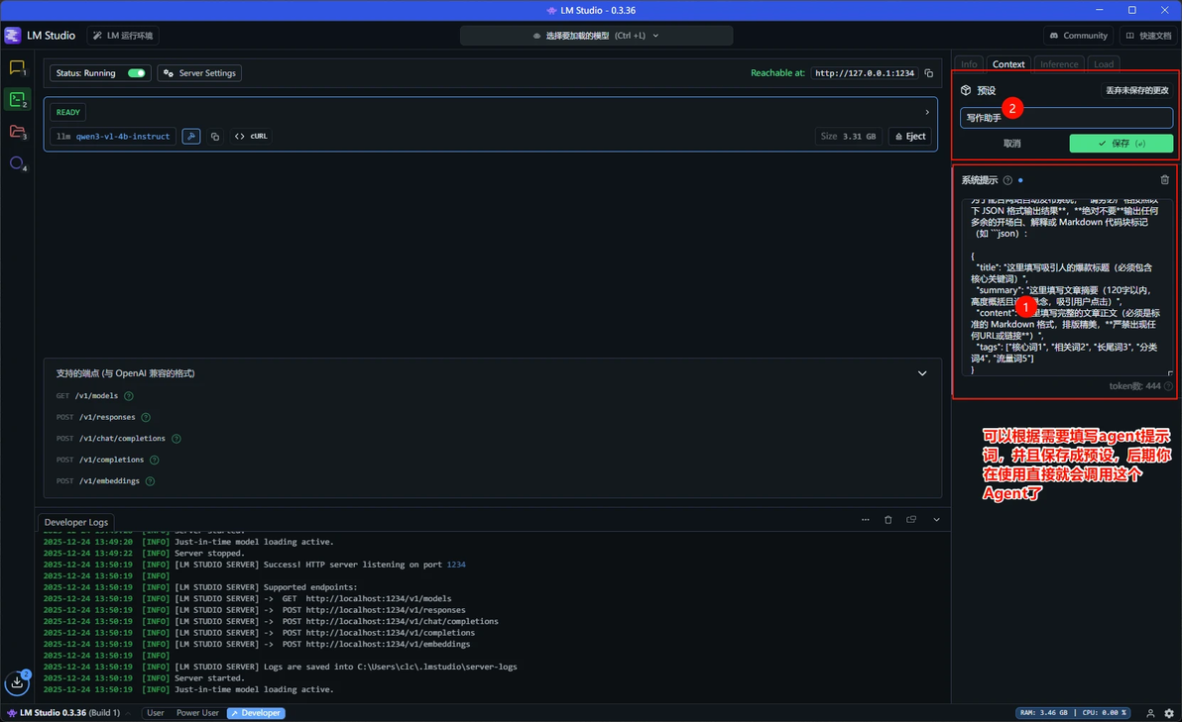Open Developer Logs more options ellipsis
Screen dimensions: 1182x722
tap(866, 520)
